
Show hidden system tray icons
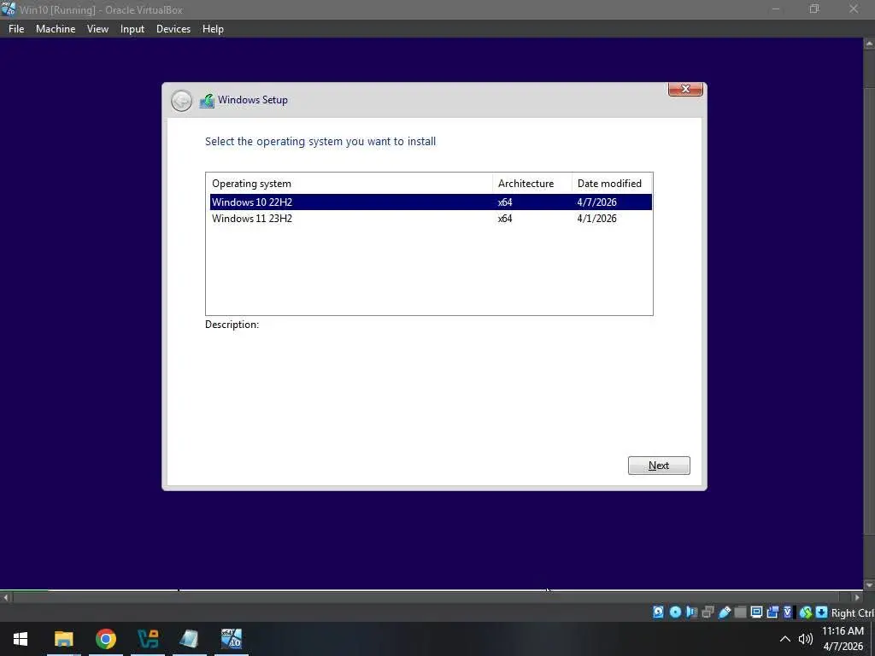click(784, 639)
